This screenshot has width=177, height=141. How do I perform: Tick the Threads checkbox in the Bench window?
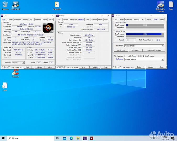116,40
